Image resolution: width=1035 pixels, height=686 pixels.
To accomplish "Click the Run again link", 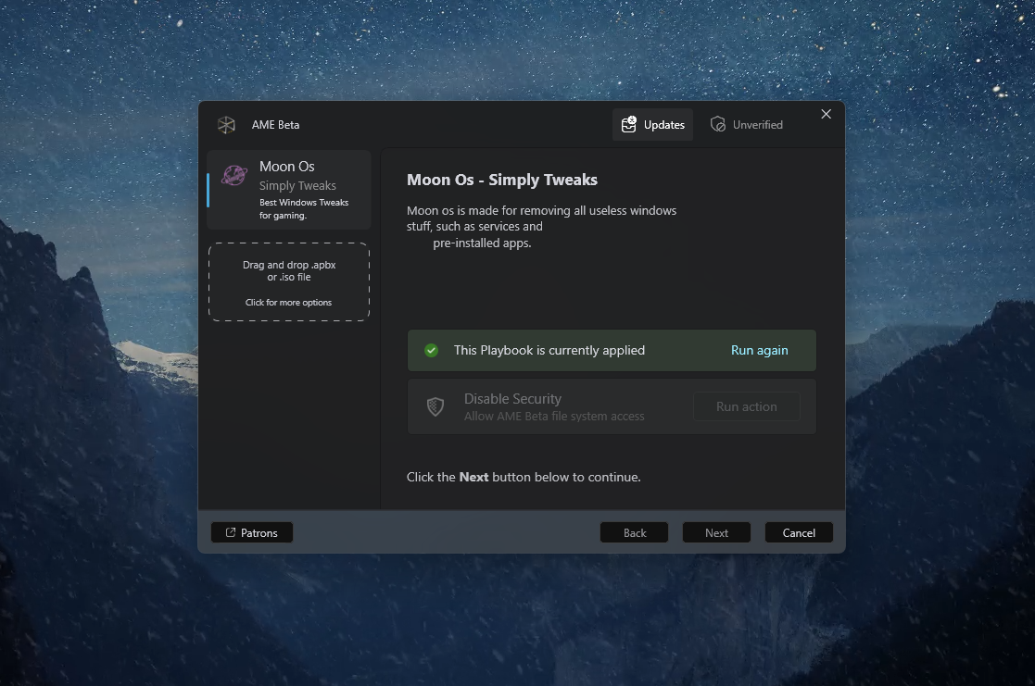I will tap(759, 350).
